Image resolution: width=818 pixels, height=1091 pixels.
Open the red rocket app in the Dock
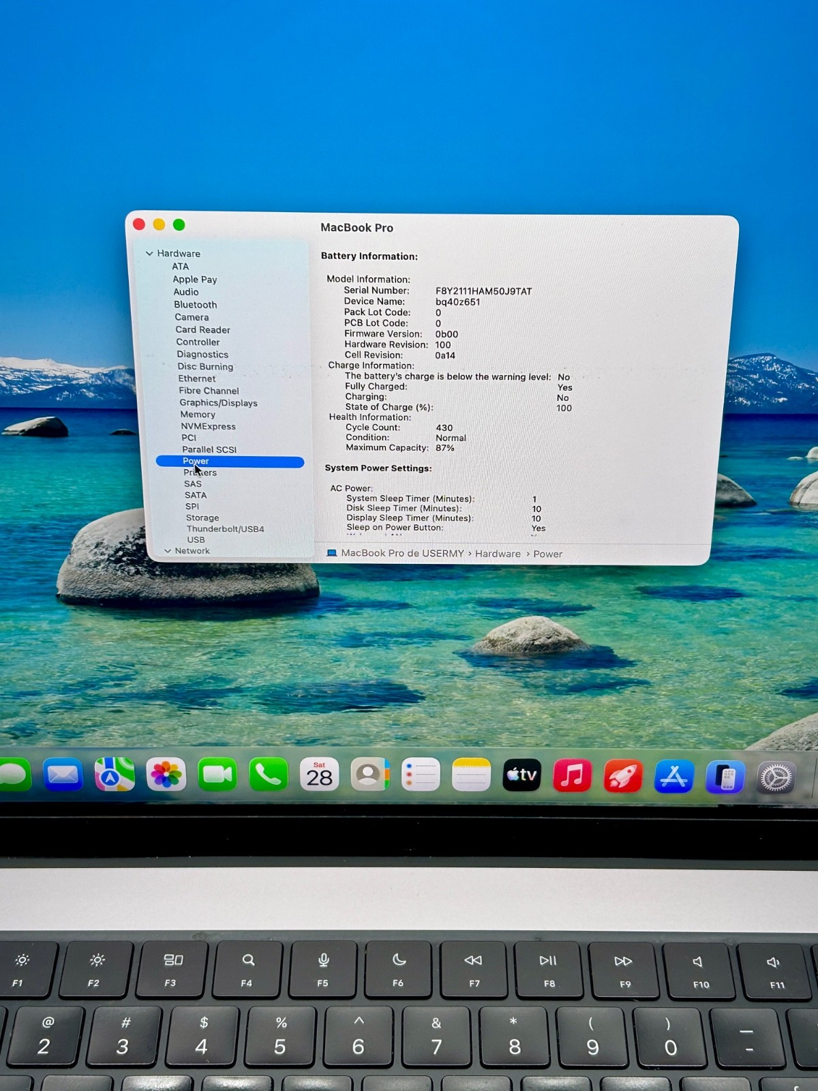click(622, 776)
